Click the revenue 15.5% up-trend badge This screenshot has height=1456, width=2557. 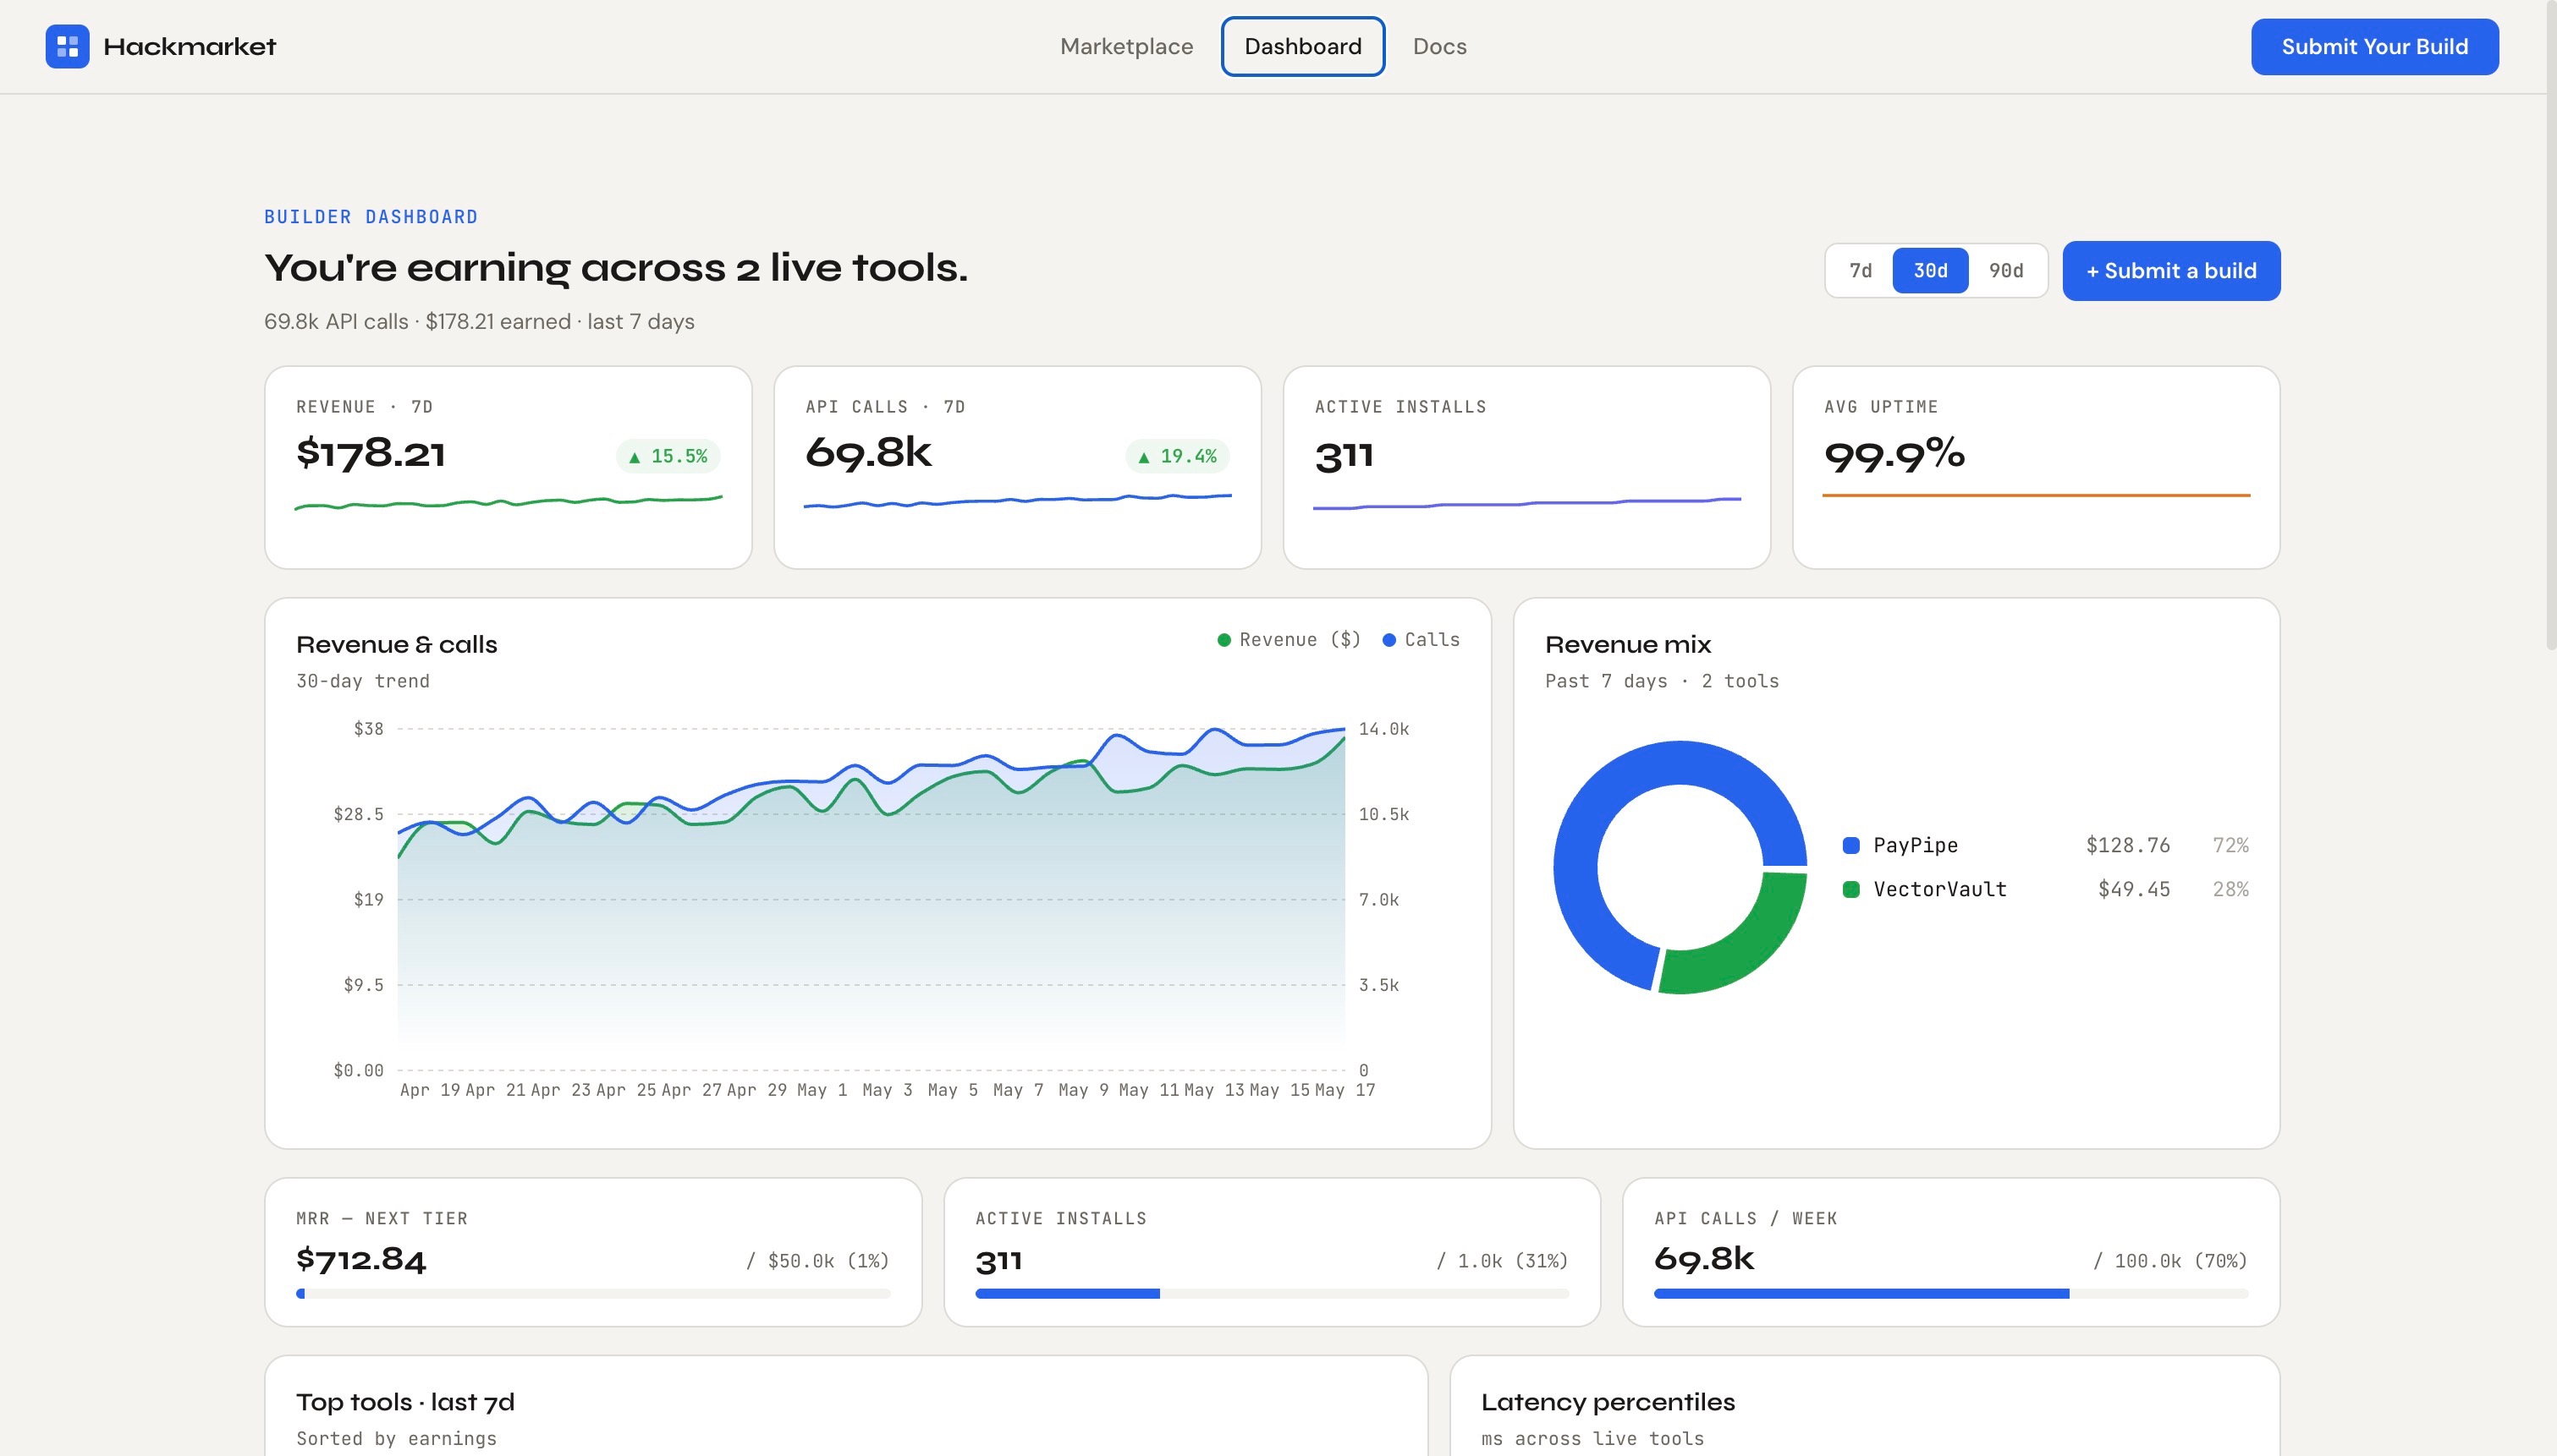(x=668, y=456)
